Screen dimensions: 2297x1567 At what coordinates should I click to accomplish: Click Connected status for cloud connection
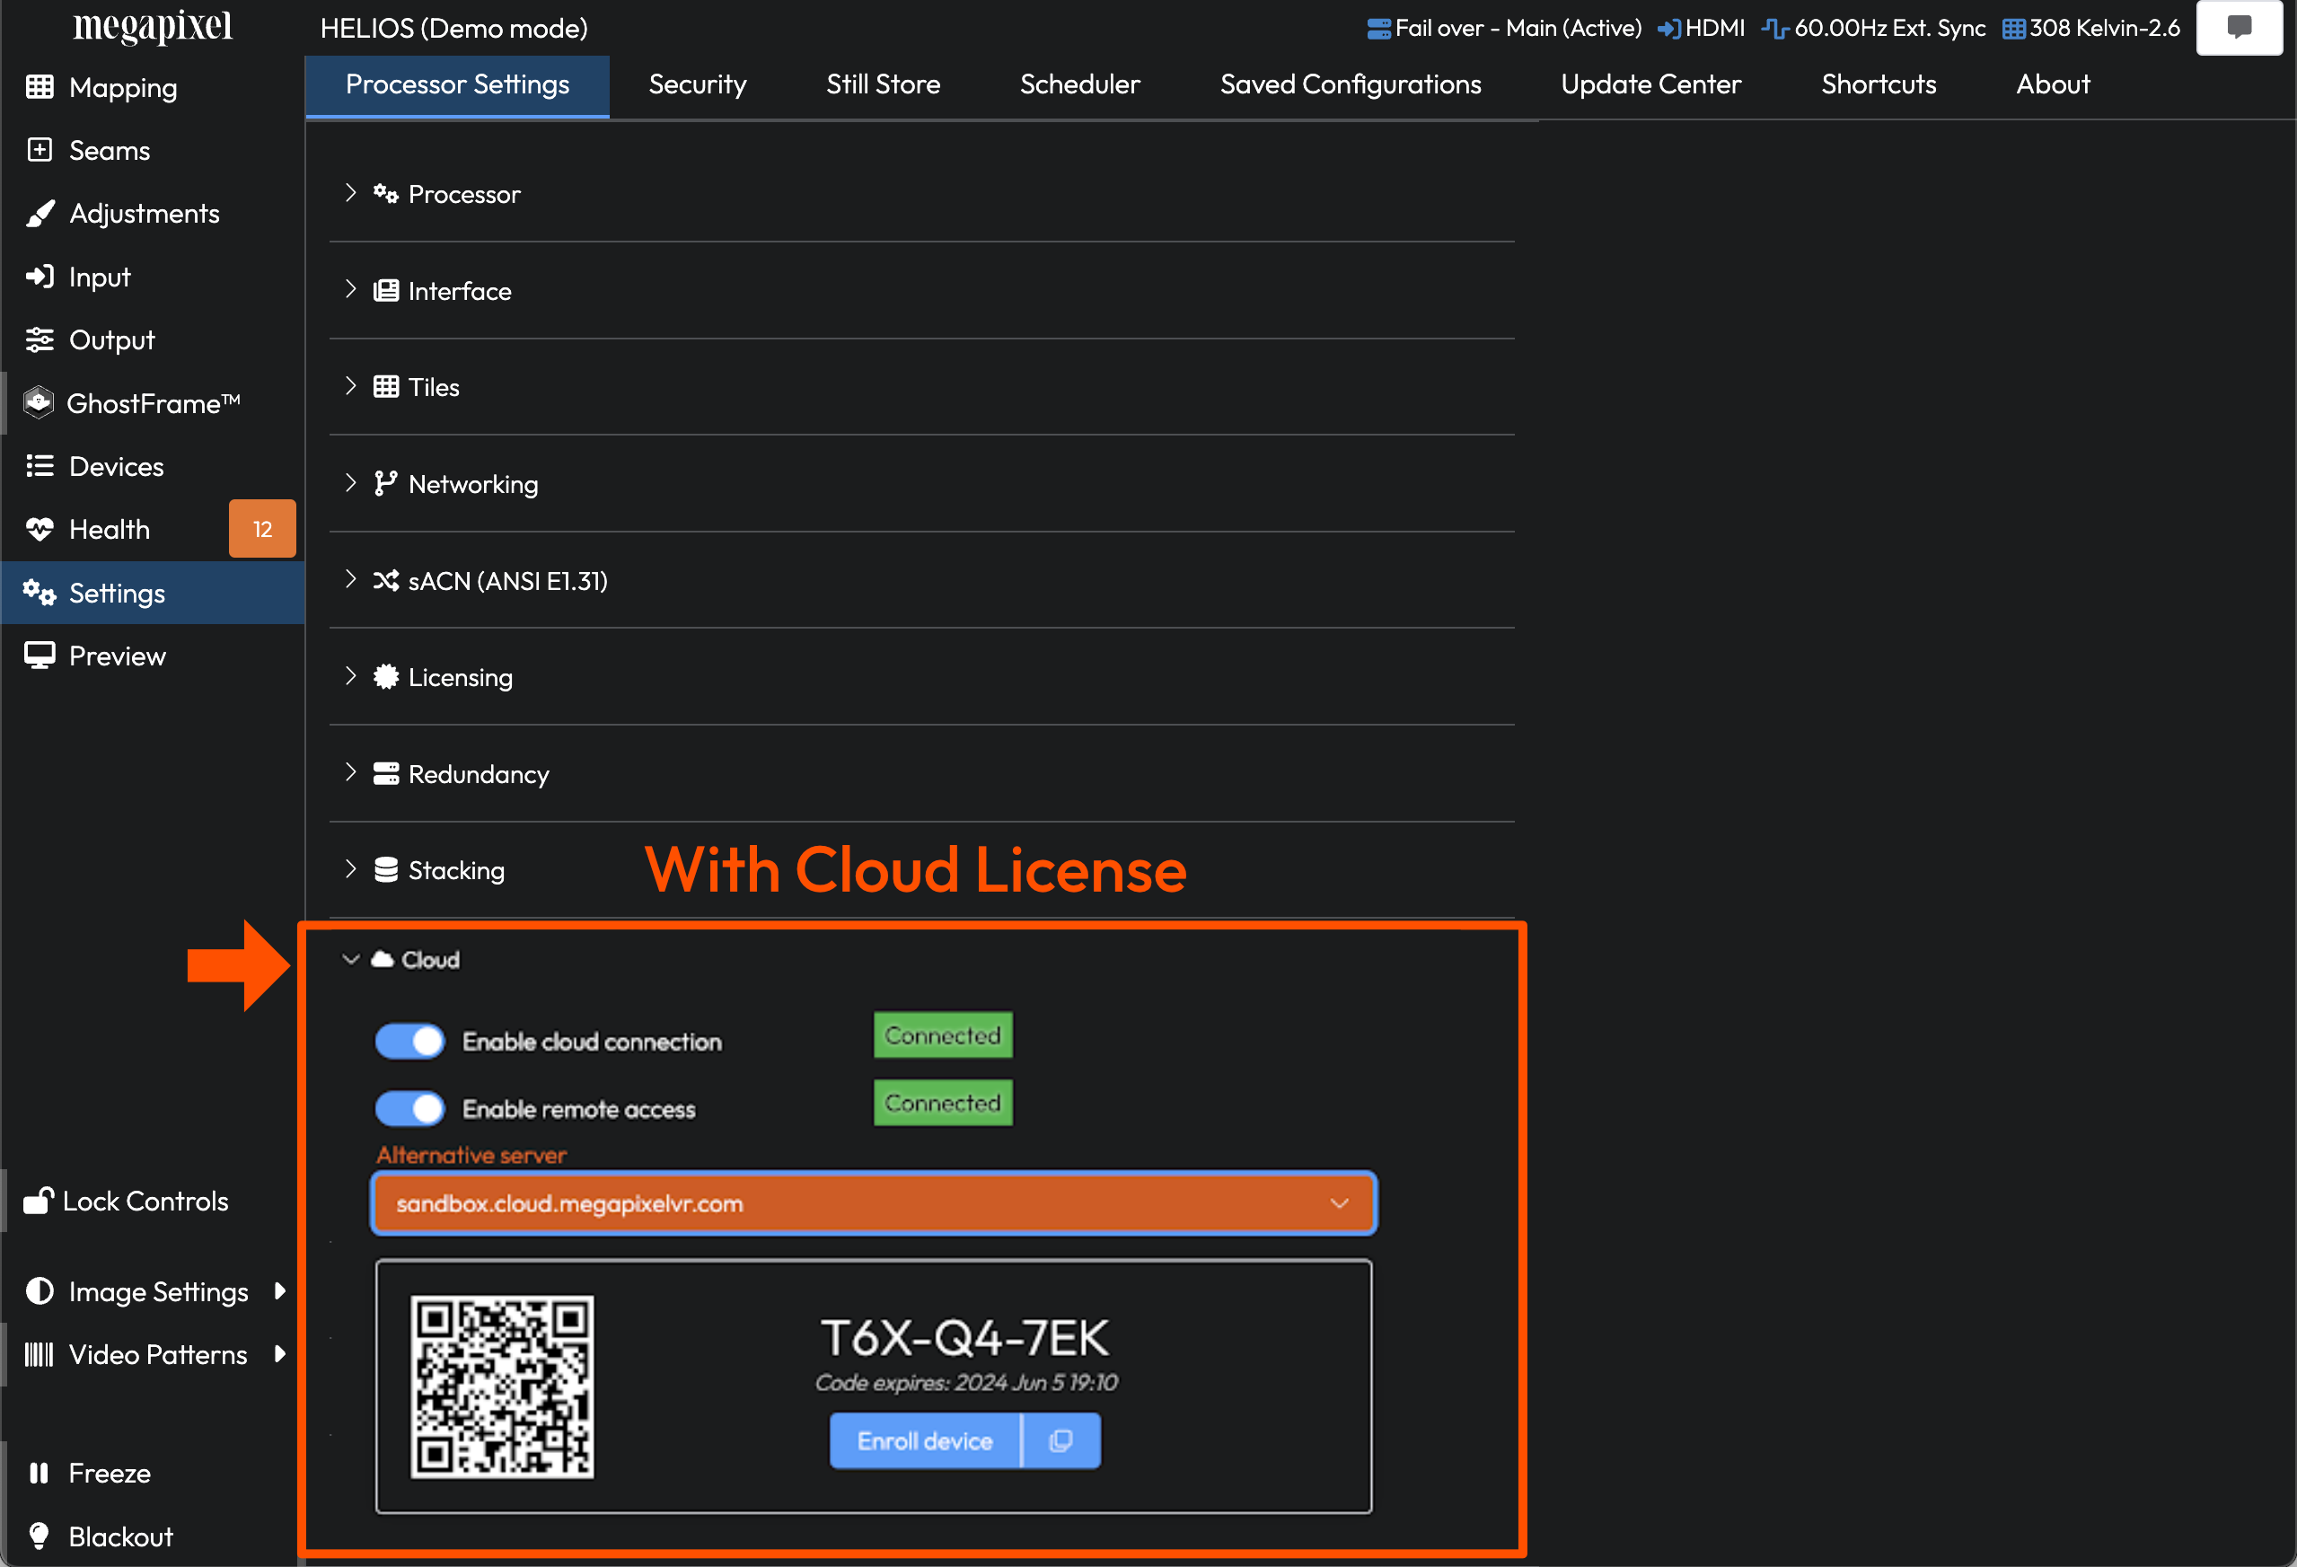(943, 1035)
